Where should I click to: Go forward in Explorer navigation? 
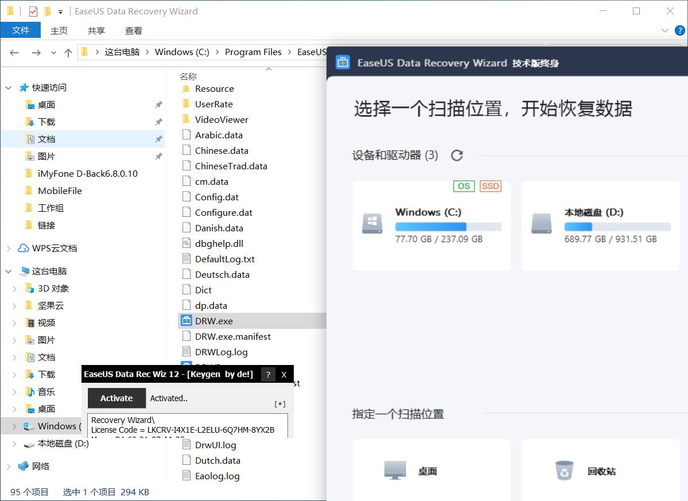point(36,53)
